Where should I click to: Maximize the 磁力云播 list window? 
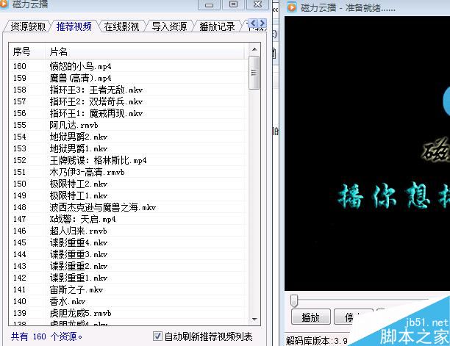[x=233, y=4]
